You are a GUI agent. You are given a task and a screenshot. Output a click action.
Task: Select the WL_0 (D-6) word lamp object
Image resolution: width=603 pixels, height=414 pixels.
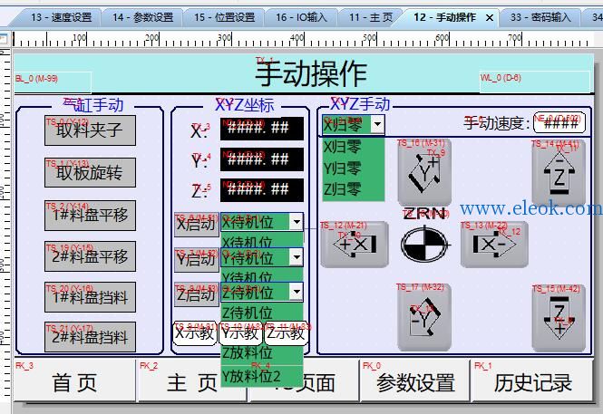[x=535, y=82]
